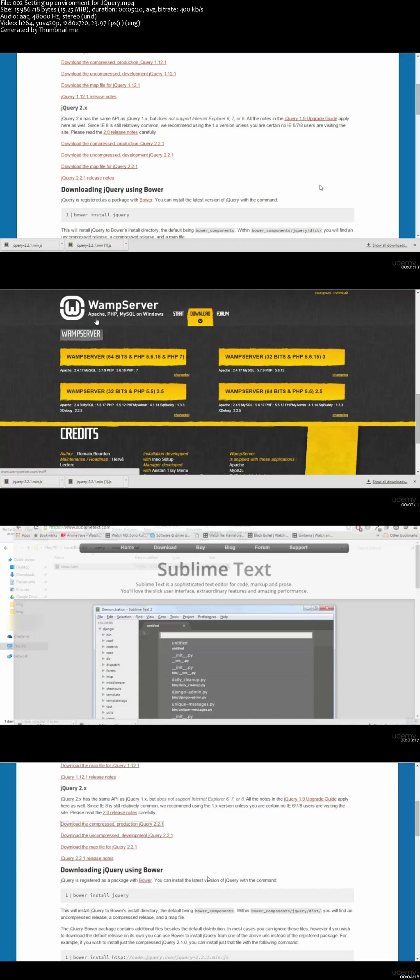Click the page scrollbar thumb in the 00:01:13 jQuery frame

[x=418, y=99]
